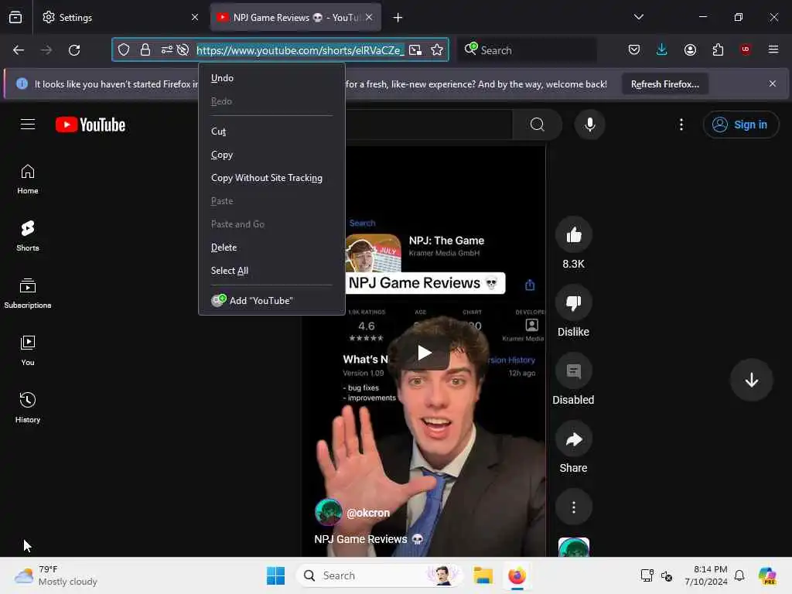Click the "NPJ Game Reviews" caption text

[x=360, y=539]
